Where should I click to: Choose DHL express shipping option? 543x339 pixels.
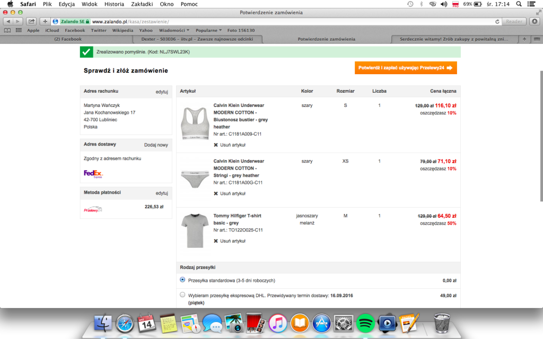[x=183, y=295]
